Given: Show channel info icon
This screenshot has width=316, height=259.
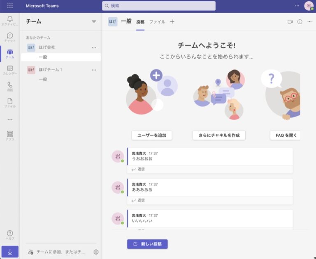Looking at the screenshot, I should 300,22.
